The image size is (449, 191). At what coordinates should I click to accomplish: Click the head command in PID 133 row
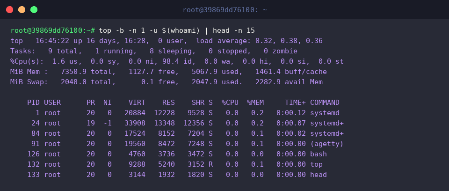319,175
